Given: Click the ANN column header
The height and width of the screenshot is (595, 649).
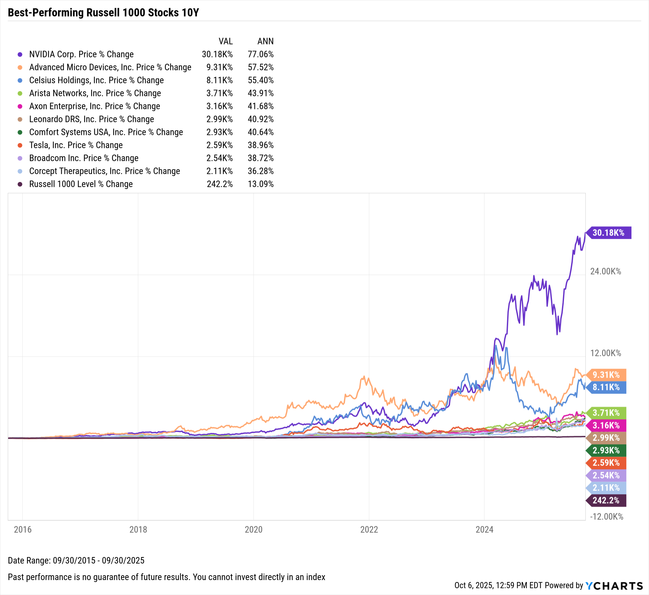Looking at the screenshot, I should tap(265, 41).
